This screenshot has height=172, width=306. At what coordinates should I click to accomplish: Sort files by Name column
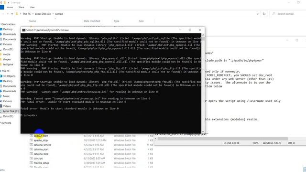click(x=33, y=21)
